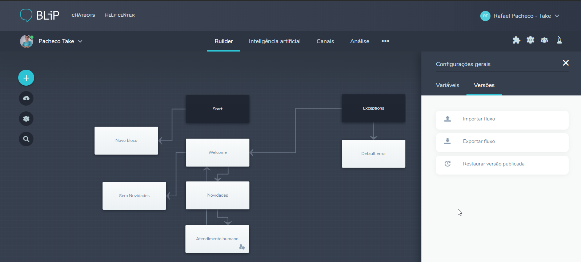This screenshot has height=262, width=581.
Task: Click the BLiP logo
Action: pyautogui.click(x=40, y=15)
